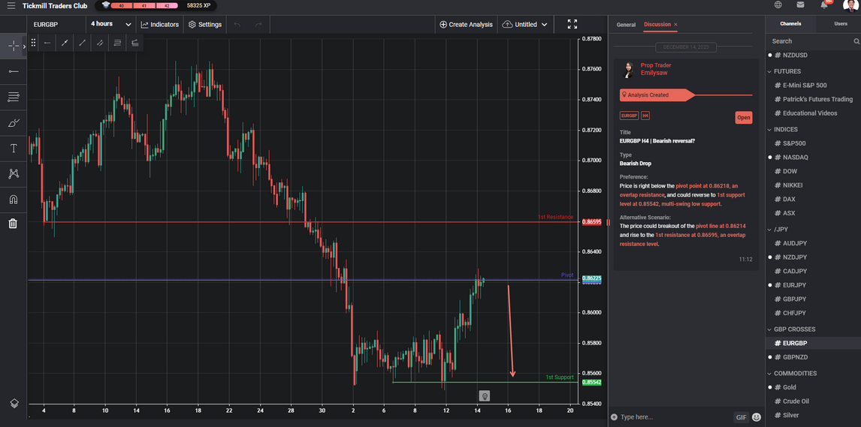Click the redo arrow
Screen dimensions: 861x427
(x=258, y=24)
